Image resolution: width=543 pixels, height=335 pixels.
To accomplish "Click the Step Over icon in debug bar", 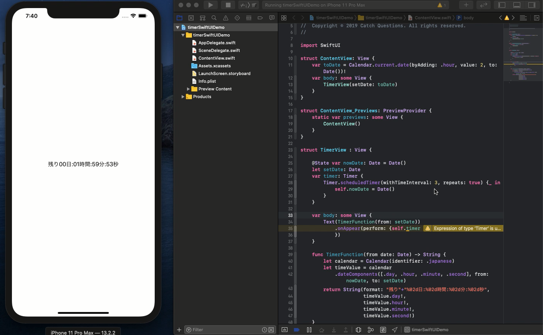I will pos(321,330).
